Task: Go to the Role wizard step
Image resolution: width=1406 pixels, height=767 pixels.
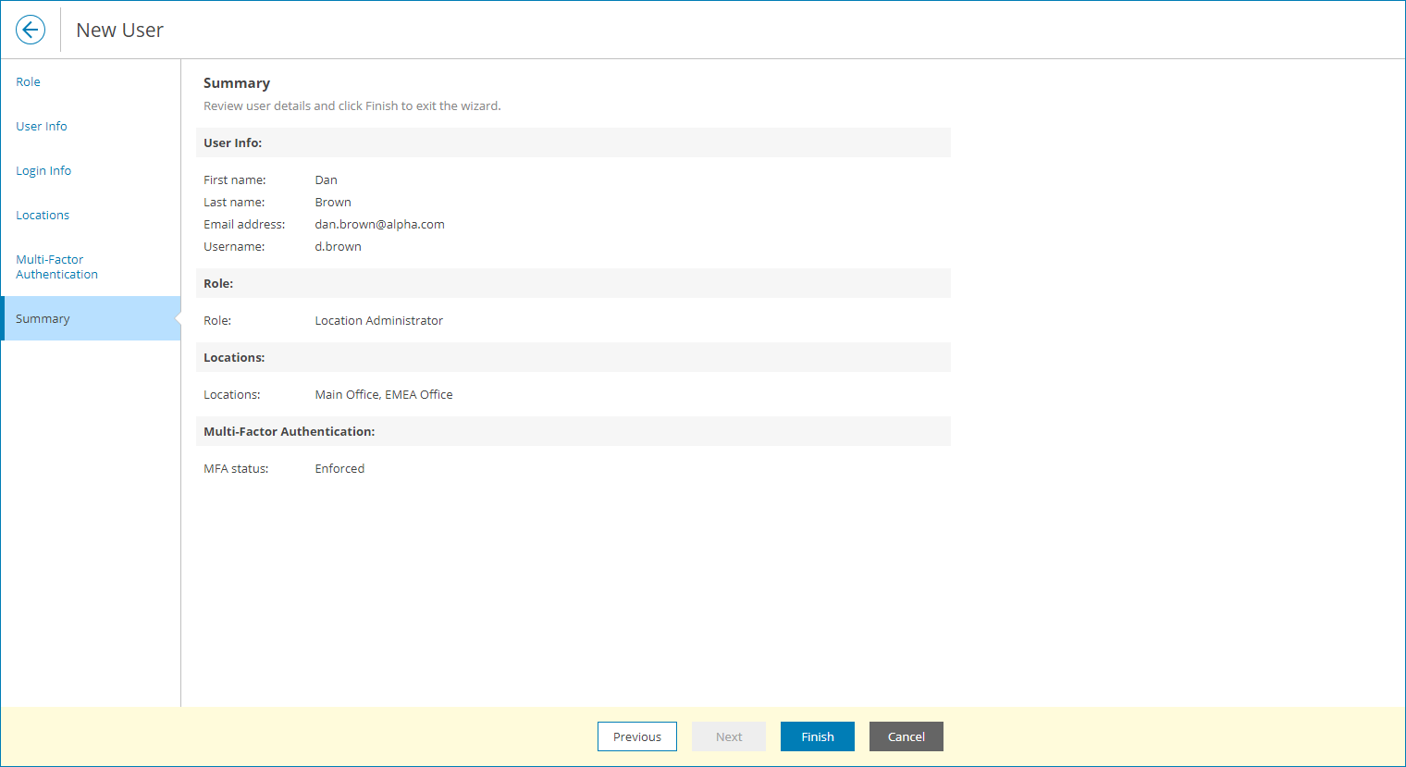Action: (x=28, y=82)
